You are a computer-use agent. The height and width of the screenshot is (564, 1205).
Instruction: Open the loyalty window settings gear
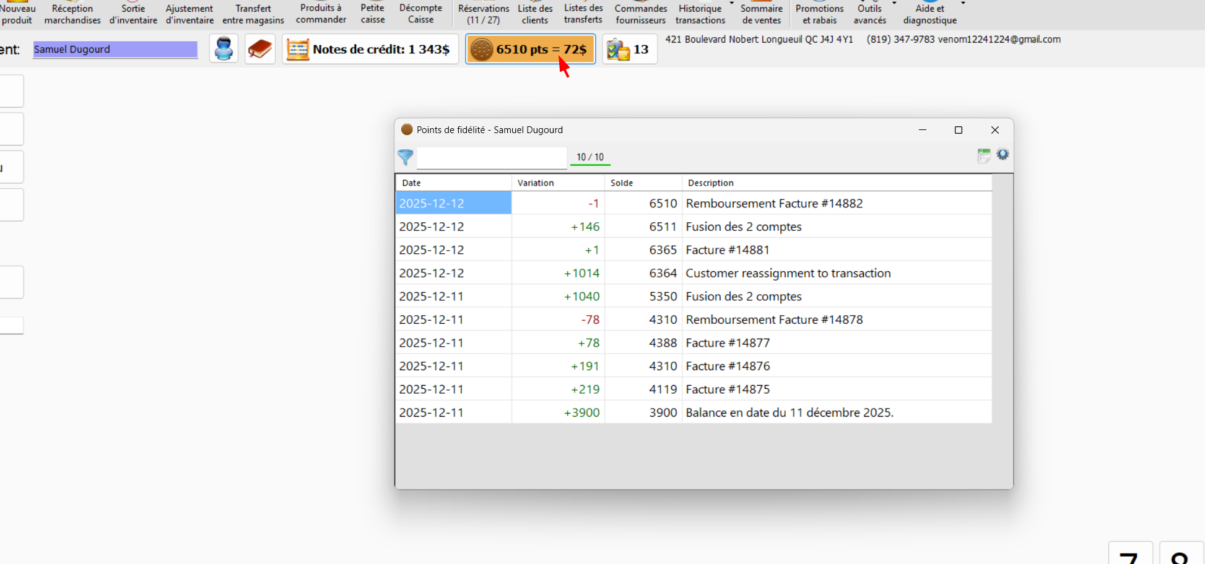coord(1003,155)
